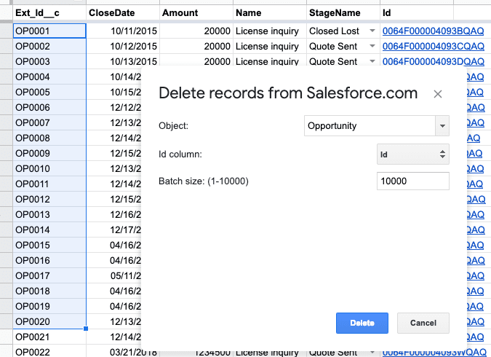Select cell OP0006

tap(49, 107)
